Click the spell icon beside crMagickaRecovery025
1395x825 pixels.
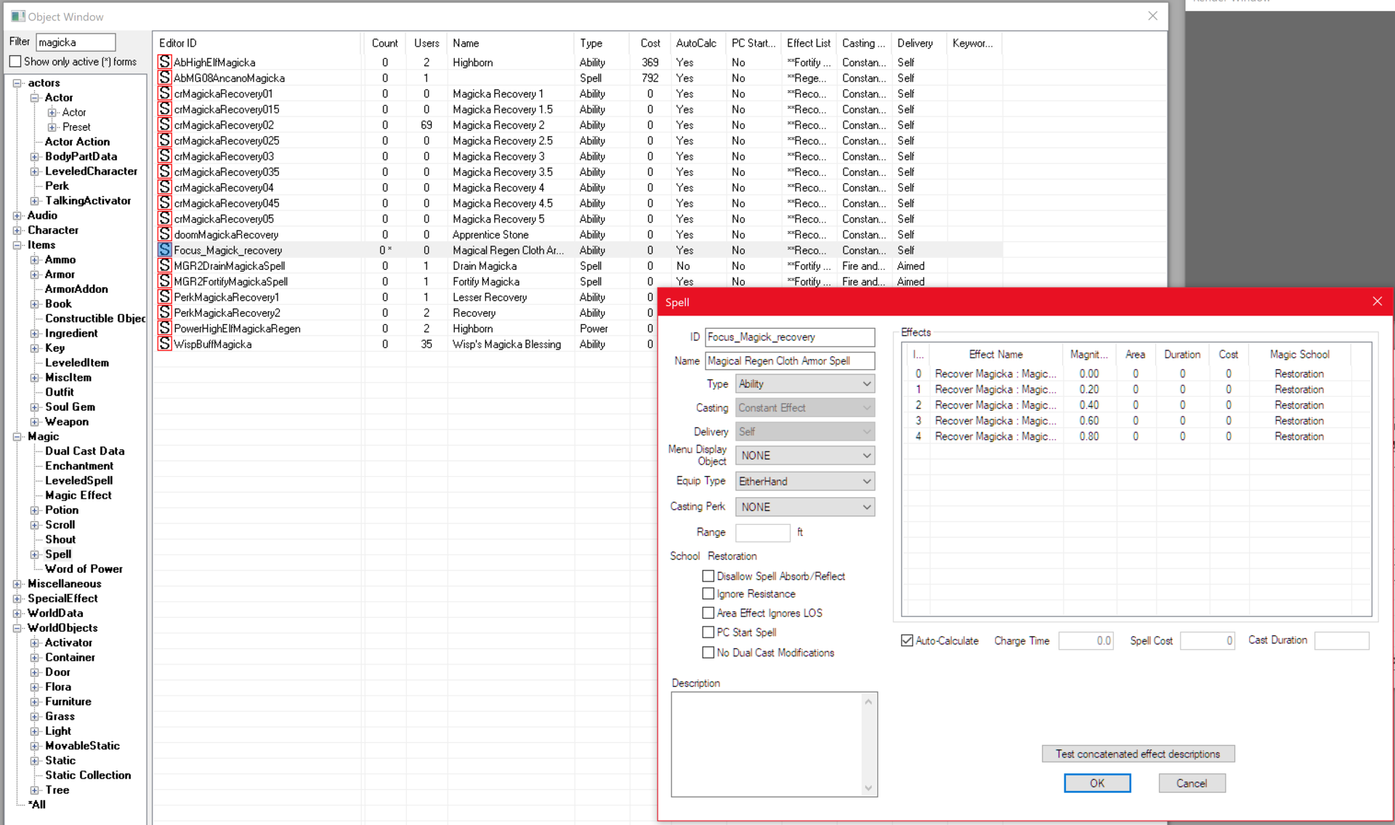165,140
